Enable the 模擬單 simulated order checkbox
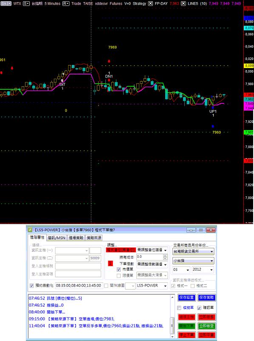The image size is (254, 341). click(x=179, y=308)
